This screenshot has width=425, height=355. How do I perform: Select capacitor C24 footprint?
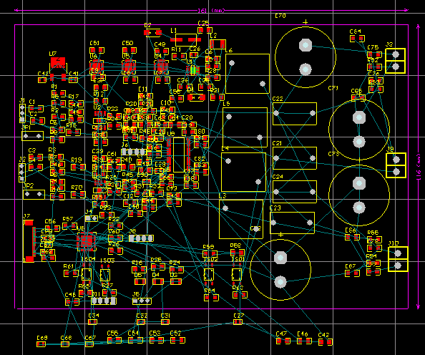[295, 192]
